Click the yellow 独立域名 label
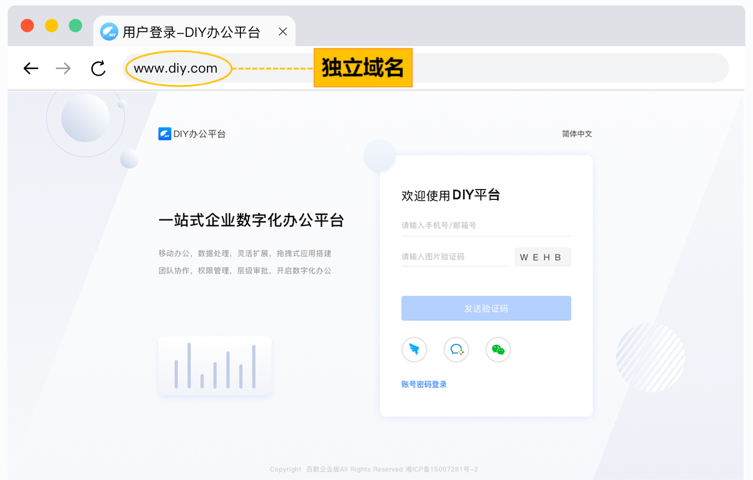Image resolution: width=753 pixels, height=480 pixels. (x=363, y=68)
